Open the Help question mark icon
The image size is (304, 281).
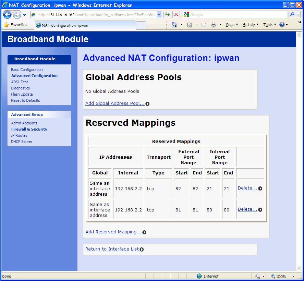click(x=282, y=25)
